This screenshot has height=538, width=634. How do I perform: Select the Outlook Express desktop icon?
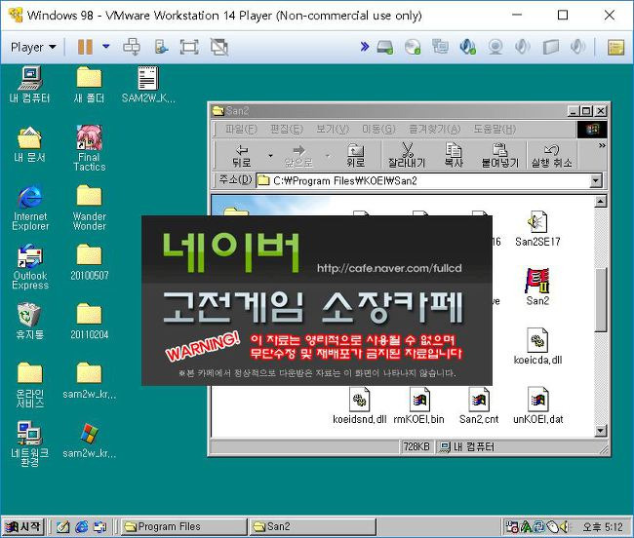[x=30, y=267]
